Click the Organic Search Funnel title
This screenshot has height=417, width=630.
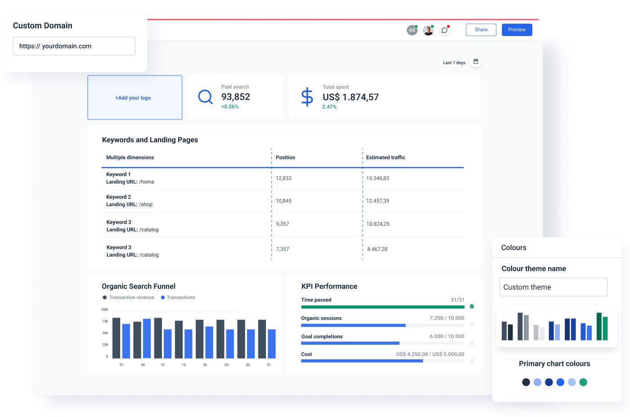[x=139, y=287]
